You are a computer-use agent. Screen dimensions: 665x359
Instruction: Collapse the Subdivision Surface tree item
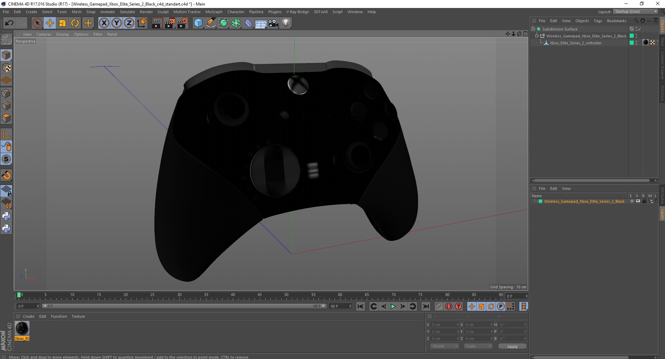tap(533, 29)
